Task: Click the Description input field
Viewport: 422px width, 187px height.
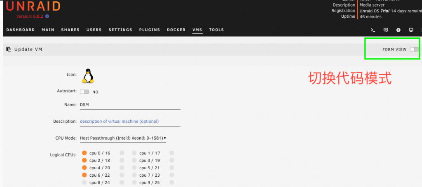Action: coord(130,122)
